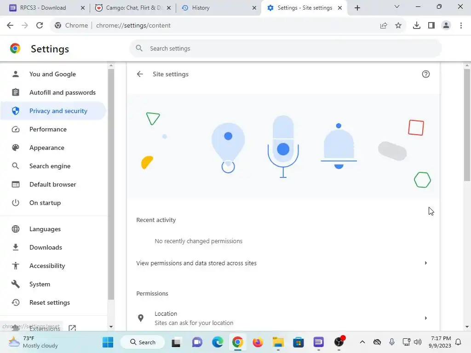Open Chat app in taskbar

pos(197,342)
